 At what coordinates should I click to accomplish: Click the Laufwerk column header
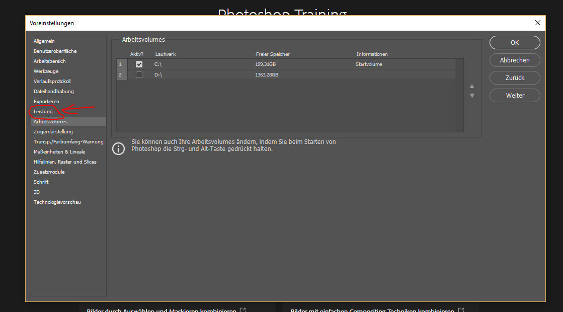(166, 54)
